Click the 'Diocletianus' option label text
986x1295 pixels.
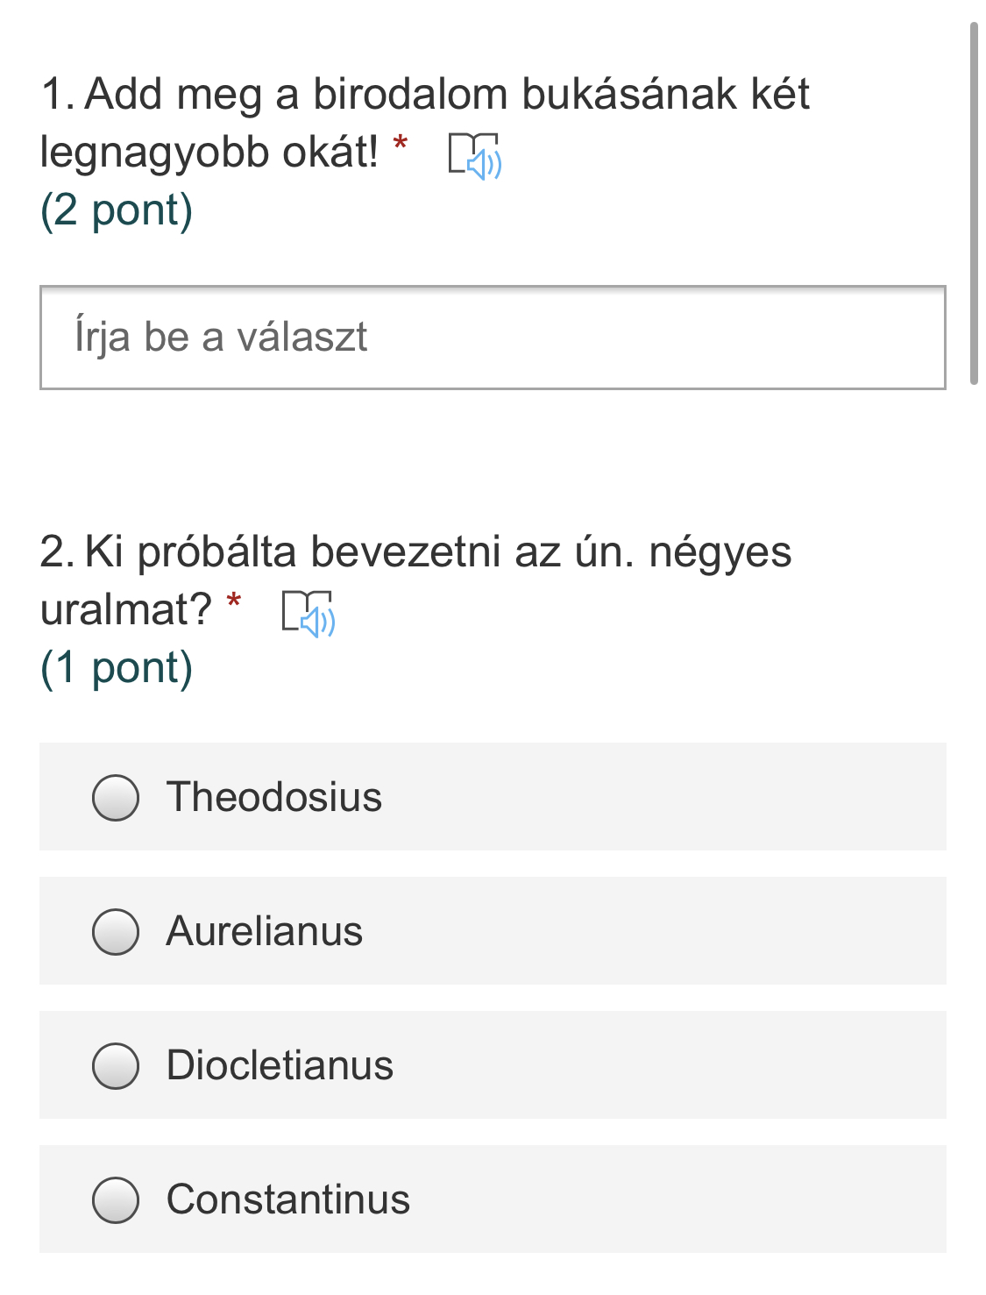(x=280, y=1065)
